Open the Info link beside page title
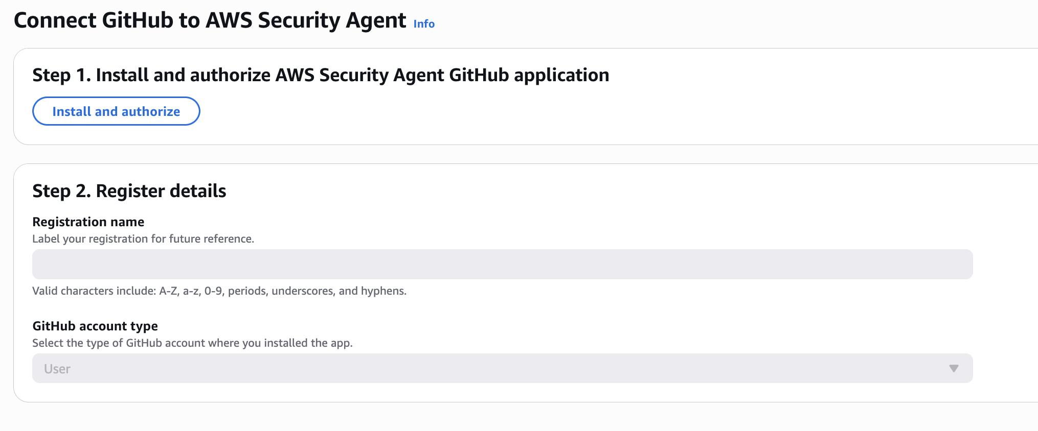 pyautogui.click(x=423, y=24)
